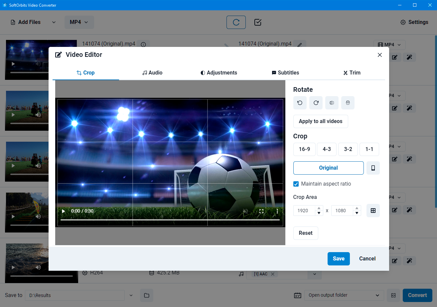Toggle fullscreen in the video preview

(261, 211)
